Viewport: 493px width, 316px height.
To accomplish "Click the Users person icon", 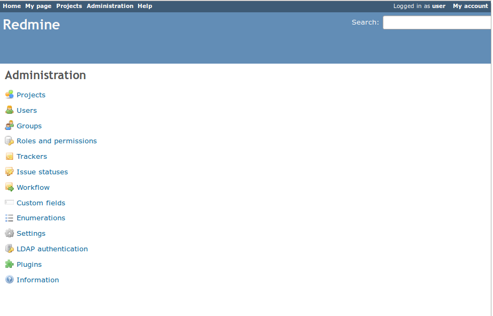I will click(9, 110).
